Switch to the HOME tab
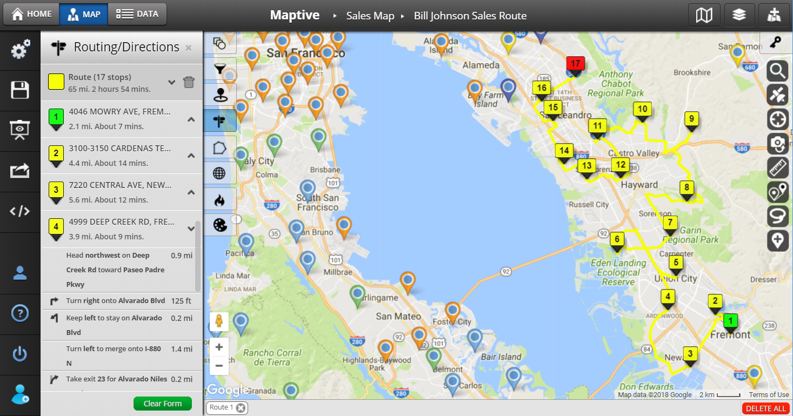793x416 pixels. [32, 14]
